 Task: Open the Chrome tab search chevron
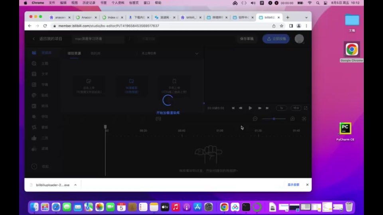coord(306,18)
